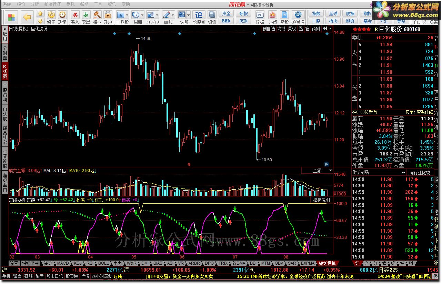442x284 pixels.
Task: Select the 细 tab below the trade list
Action: (357, 263)
